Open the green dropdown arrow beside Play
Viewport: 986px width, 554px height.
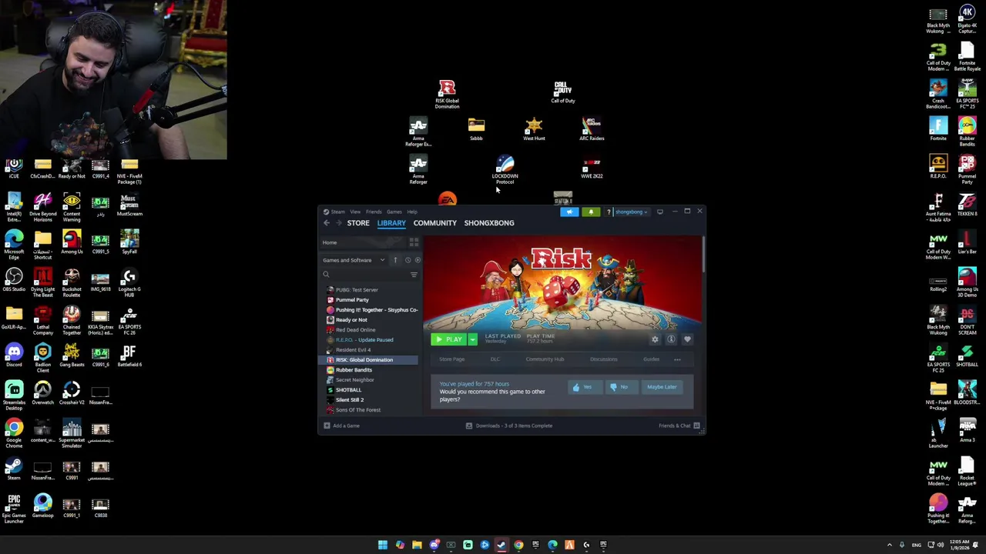tap(472, 339)
